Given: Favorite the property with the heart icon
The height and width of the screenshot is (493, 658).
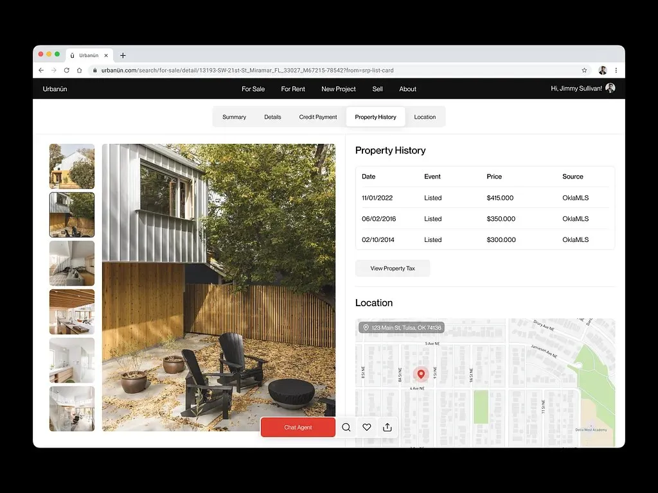Looking at the screenshot, I should click(x=367, y=427).
